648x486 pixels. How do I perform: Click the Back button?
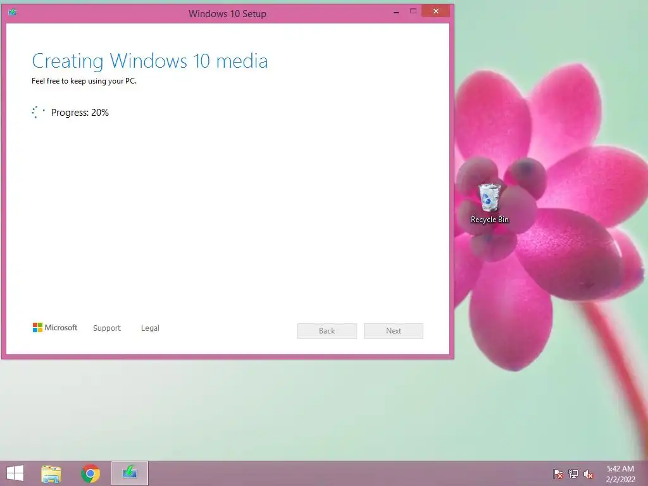327,330
